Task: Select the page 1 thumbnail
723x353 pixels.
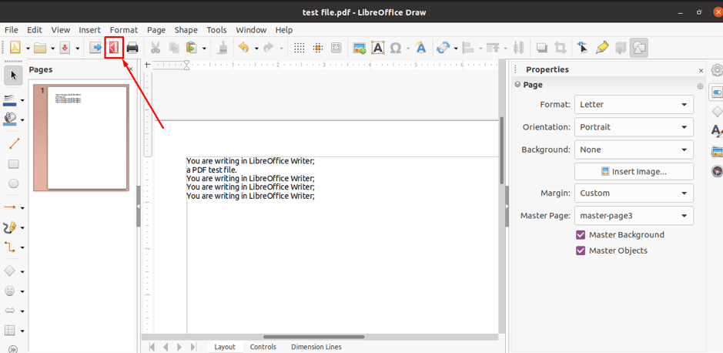Action: [81, 137]
